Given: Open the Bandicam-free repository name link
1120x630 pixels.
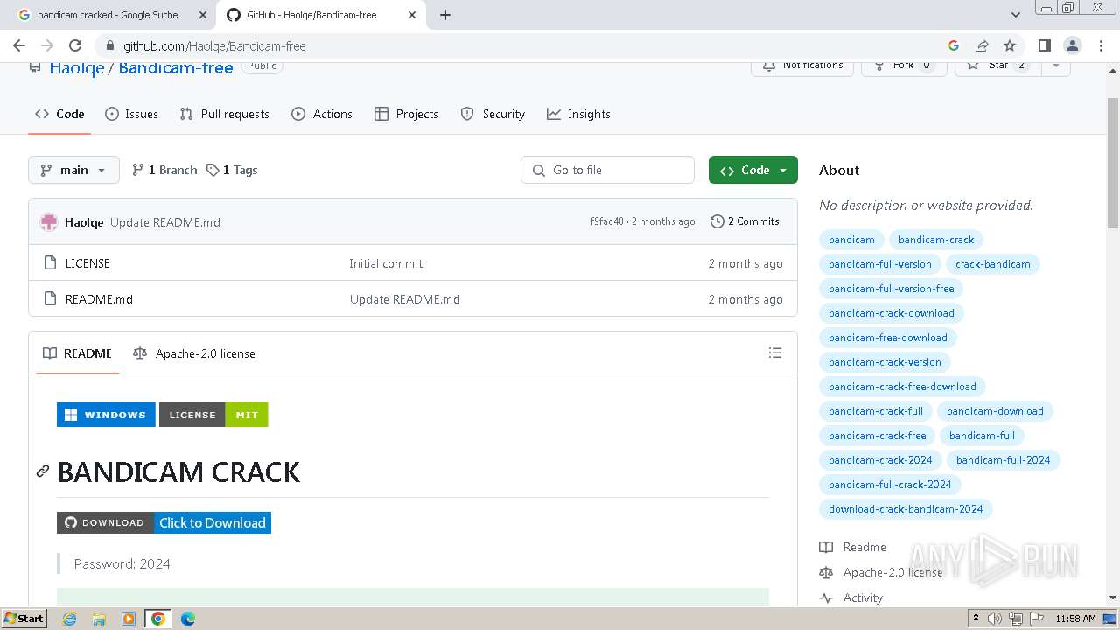Looking at the screenshot, I should [x=176, y=68].
